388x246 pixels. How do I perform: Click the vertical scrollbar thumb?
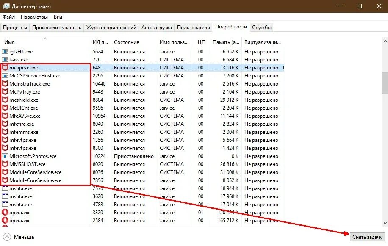(x=385, y=83)
